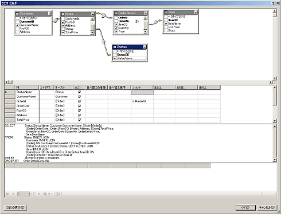Click the OrderDetail table icon in its title bar
Screen dimensions: 281x214
tap(116, 13)
